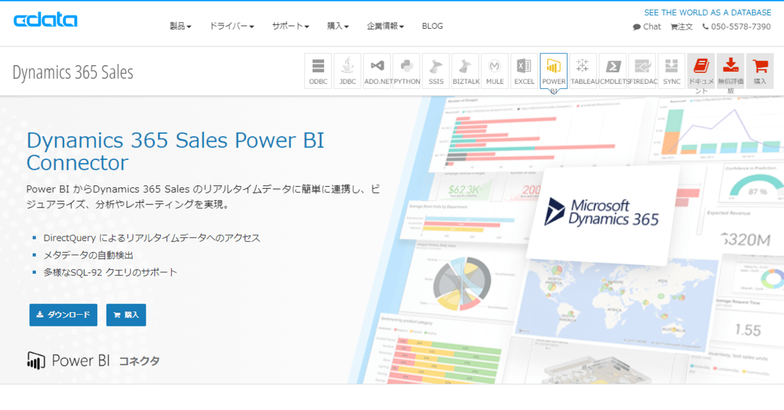The image size is (784, 410).
Task: Click the Power BI コネクタ logo
Action: click(x=93, y=360)
